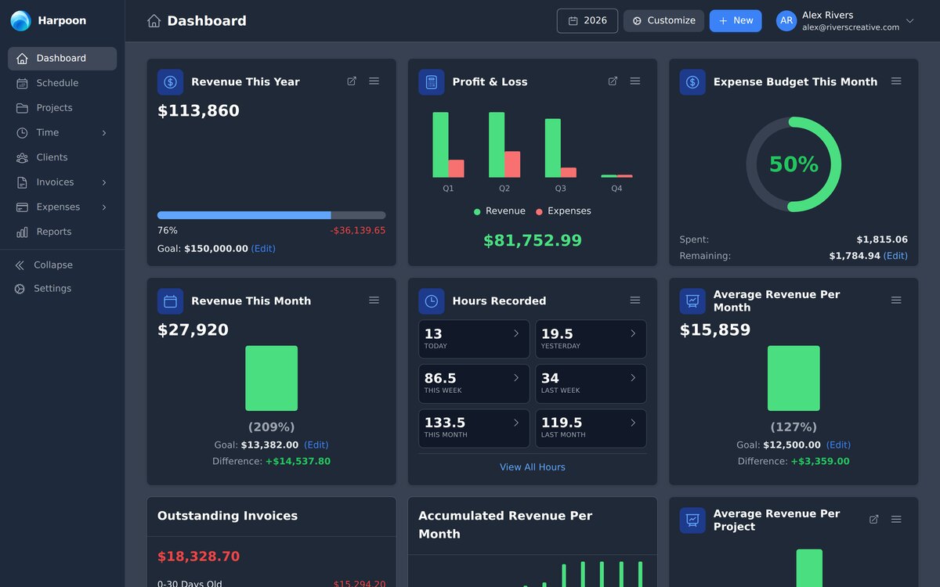Click the Hours Recorded clock icon
The image size is (940, 587).
coord(431,301)
